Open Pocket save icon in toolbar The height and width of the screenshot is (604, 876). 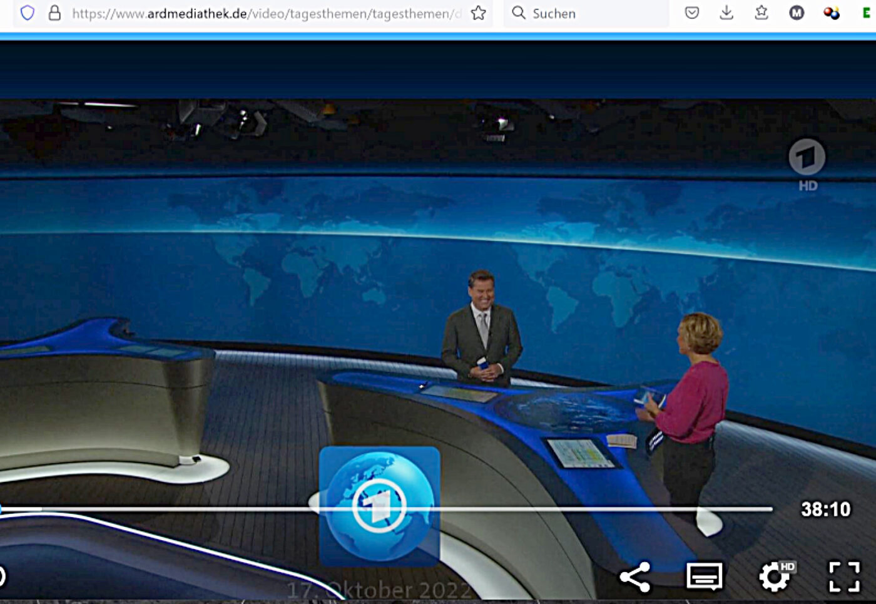click(x=691, y=13)
